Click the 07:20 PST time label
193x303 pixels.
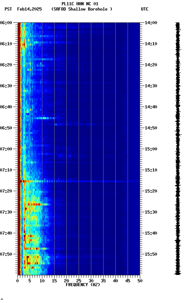click(x=6, y=191)
